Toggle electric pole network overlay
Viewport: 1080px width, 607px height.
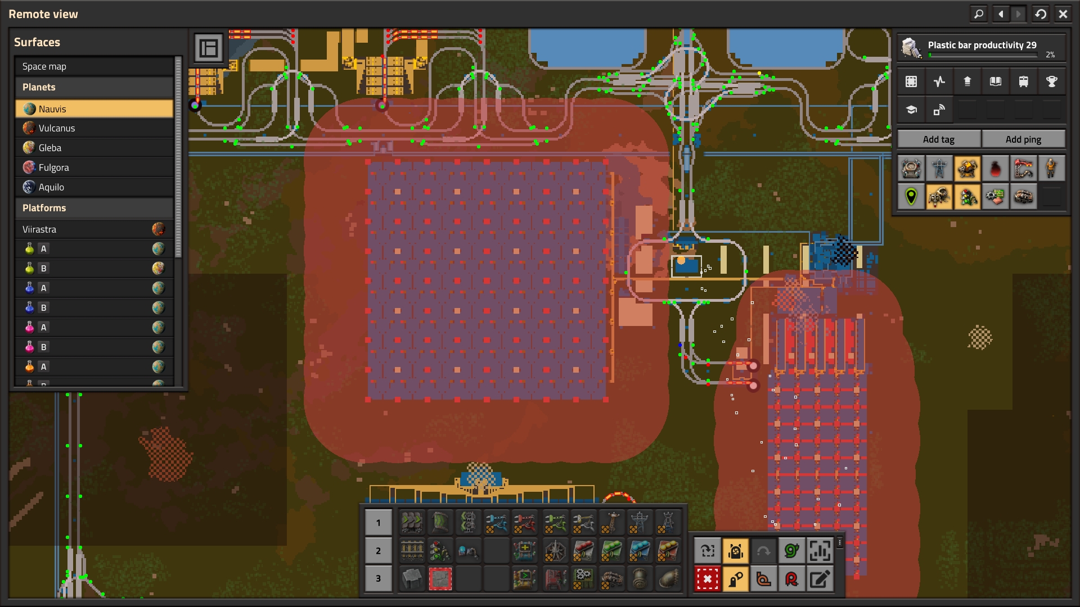tap(939, 169)
